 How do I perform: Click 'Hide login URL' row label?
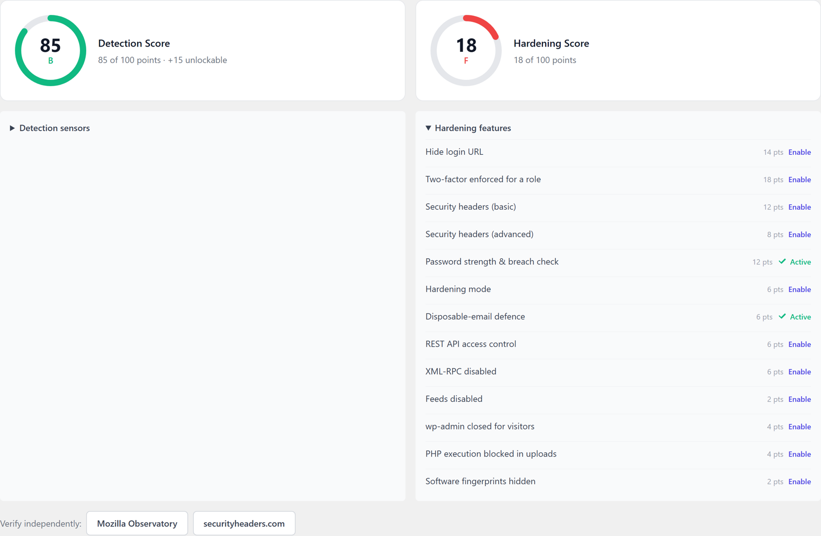(454, 152)
